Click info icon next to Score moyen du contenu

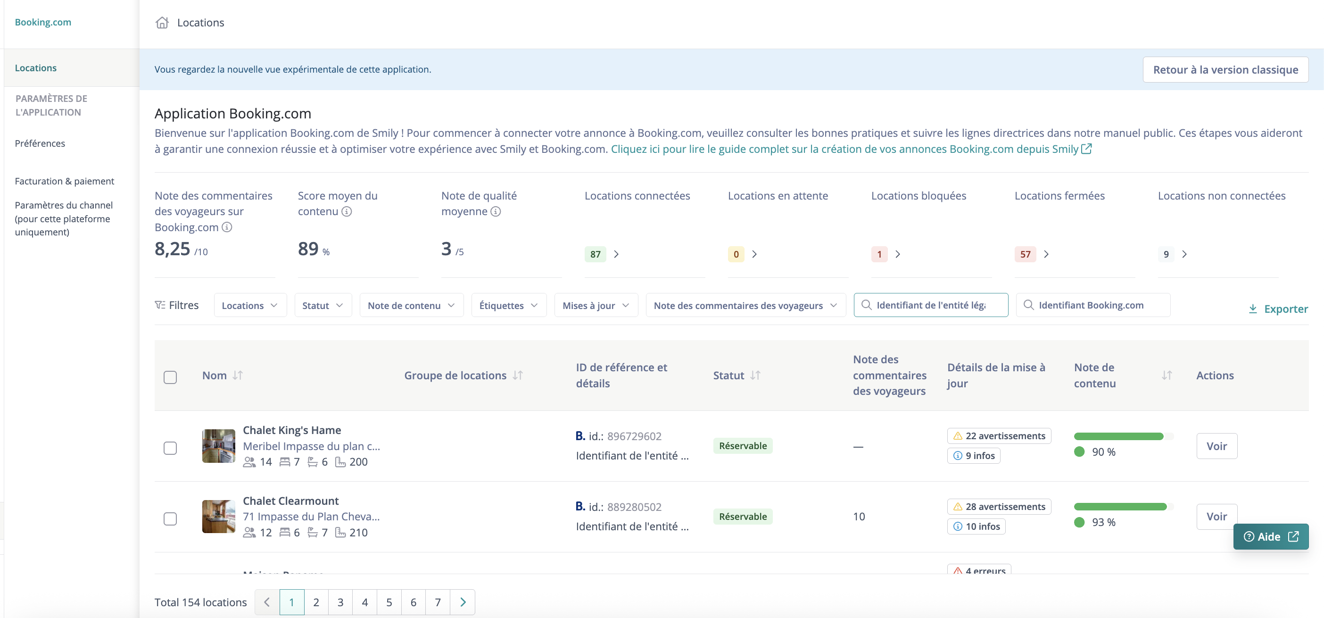(x=347, y=211)
